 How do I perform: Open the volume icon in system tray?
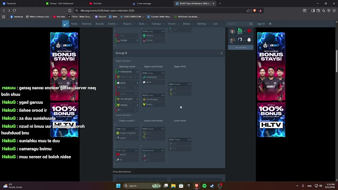(x=321, y=186)
